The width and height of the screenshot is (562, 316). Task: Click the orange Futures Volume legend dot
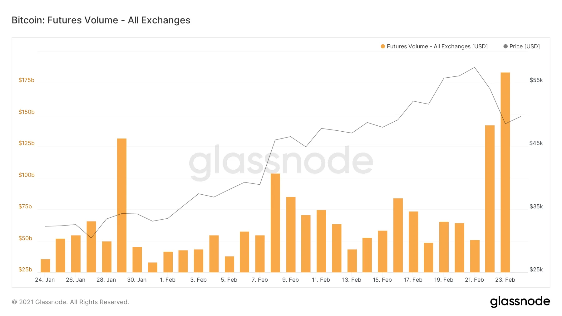tap(382, 46)
